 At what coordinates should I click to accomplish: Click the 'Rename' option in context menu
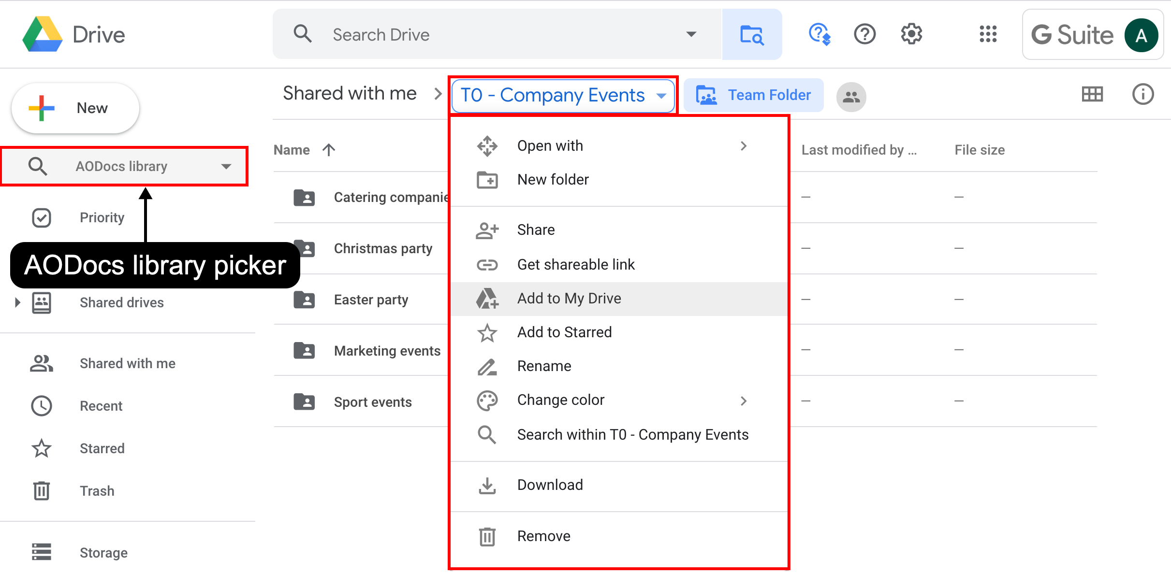(544, 366)
